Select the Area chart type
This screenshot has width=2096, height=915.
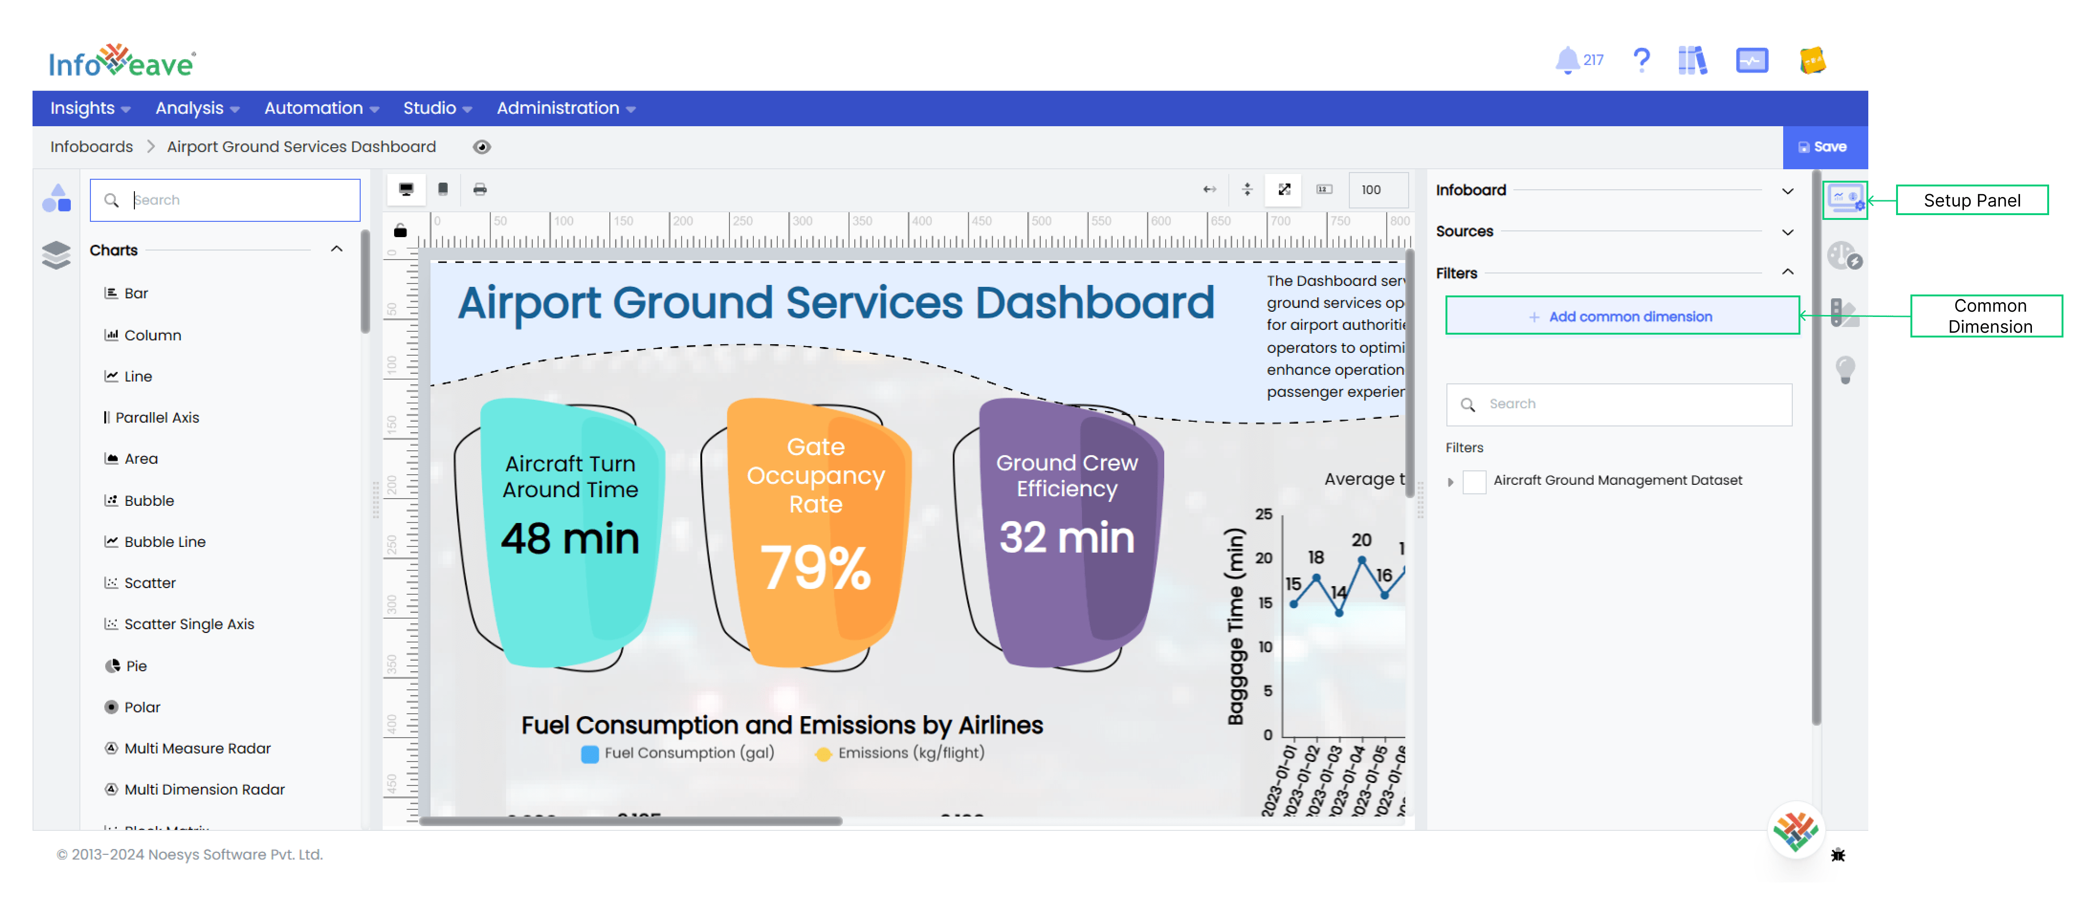pos(131,459)
